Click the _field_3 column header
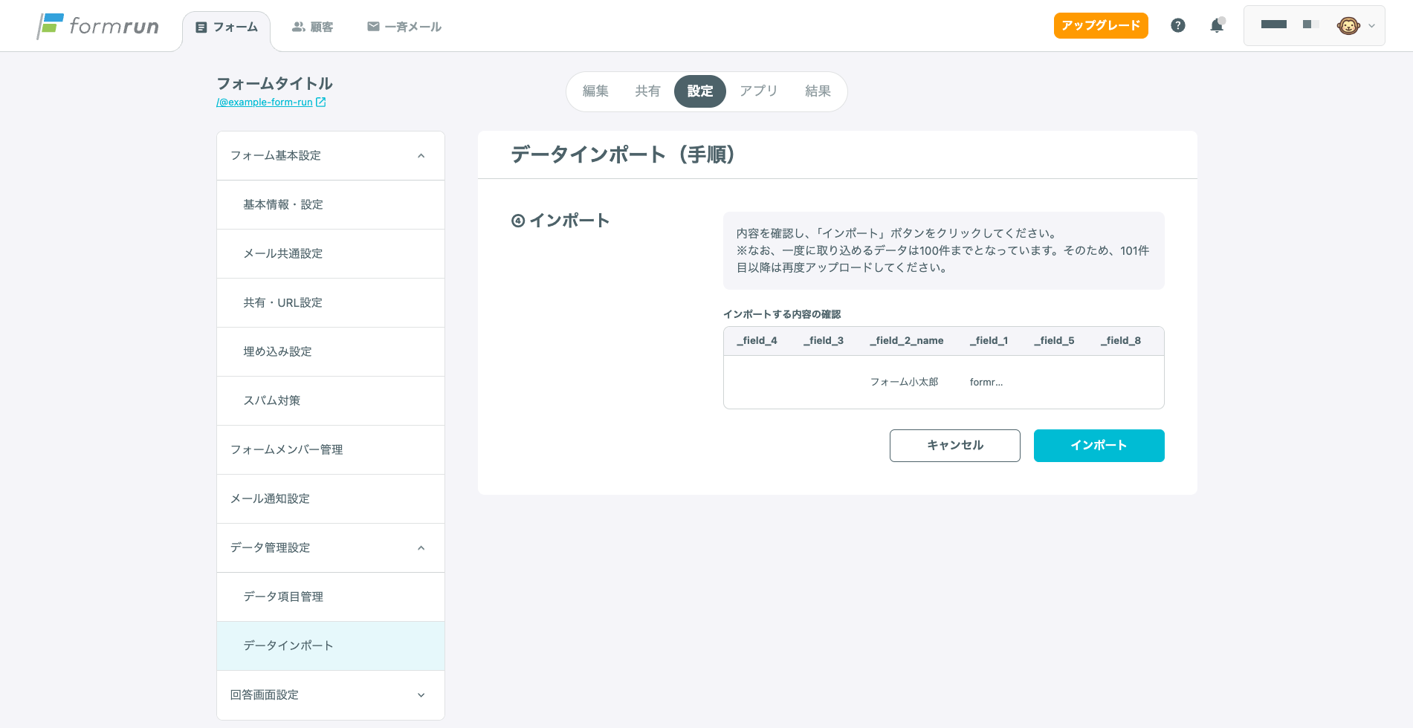 [824, 341]
